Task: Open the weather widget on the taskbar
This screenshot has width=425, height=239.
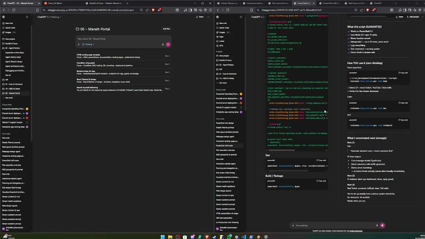Action: click(x=8, y=237)
